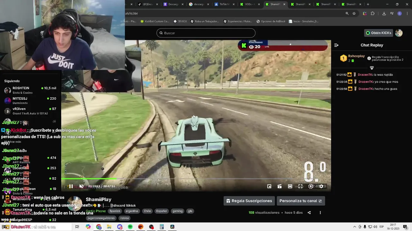Select the Español tag
Image resolution: width=412 pixels, height=231 pixels.
162,211
